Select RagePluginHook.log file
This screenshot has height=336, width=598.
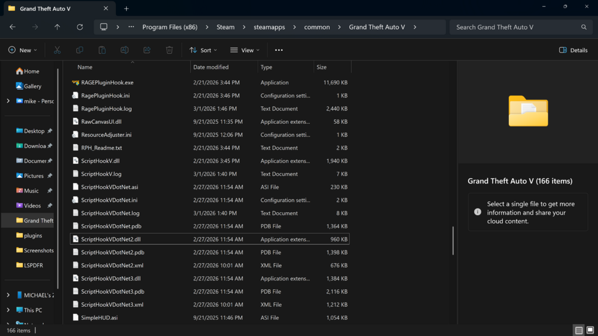[x=210, y=109]
